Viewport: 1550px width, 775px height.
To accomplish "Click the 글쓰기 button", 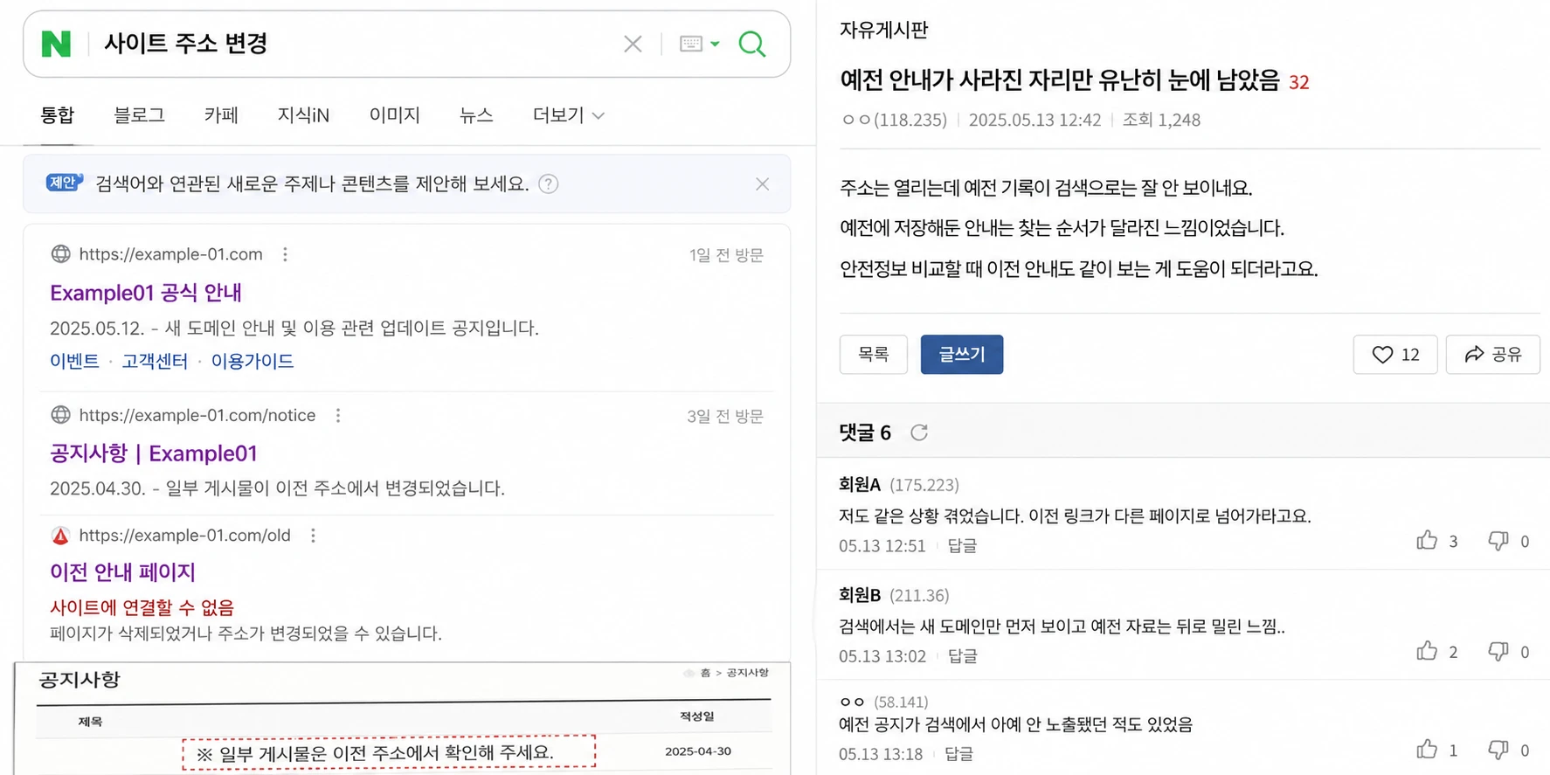I will click(x=962, y=355).
